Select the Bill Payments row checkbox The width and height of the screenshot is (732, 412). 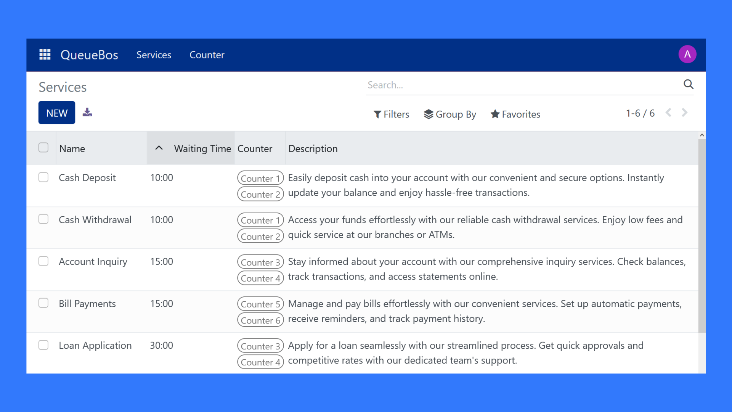[43, 303]
